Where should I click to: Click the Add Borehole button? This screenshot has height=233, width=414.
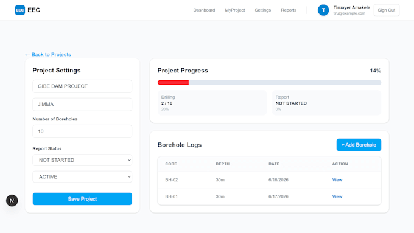(x=359, y=145)
